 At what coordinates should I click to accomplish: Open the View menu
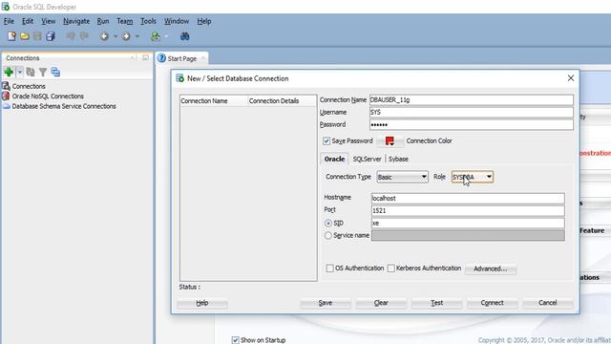tap(49, 21)
